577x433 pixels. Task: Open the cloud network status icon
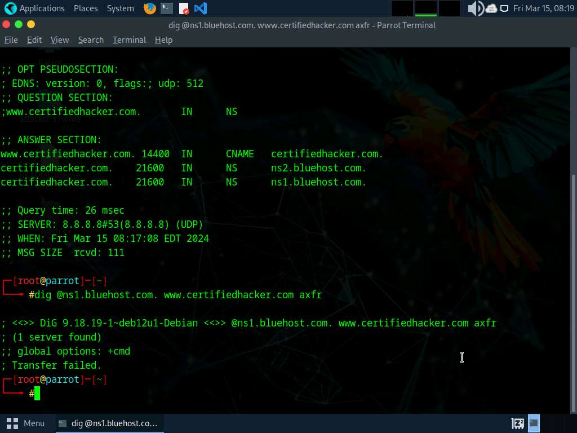pos(491,8)
